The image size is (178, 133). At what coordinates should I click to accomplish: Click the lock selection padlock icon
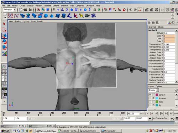[x=95, y=10]
